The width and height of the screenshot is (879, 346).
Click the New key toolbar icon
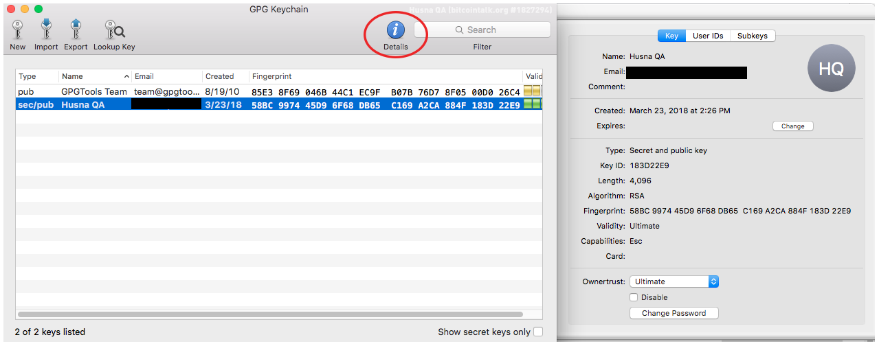click(x=17, y=30)
